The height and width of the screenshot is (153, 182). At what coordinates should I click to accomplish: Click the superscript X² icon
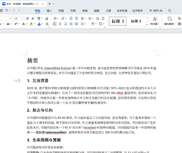(x=16, y=24)
